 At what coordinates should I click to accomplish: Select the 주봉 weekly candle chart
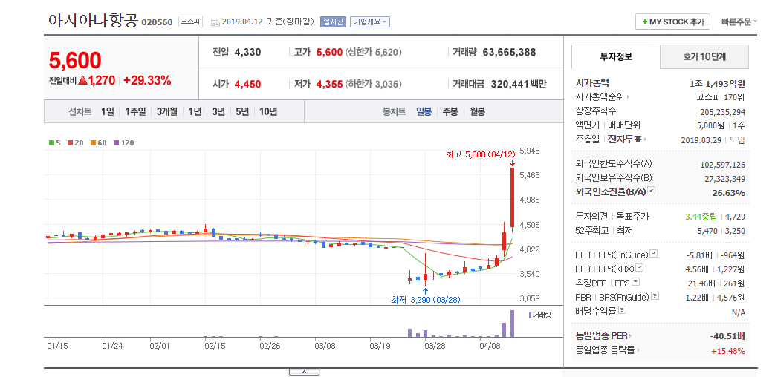(x=450, y=111)
